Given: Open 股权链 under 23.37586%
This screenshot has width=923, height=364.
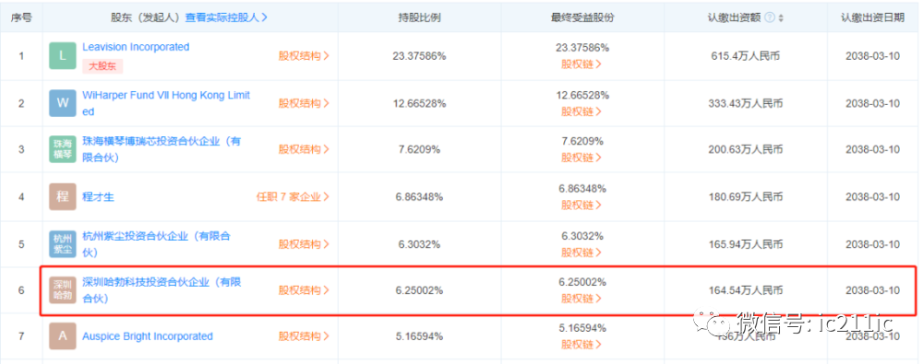Looking at the screenshot, I should [x=581, y=65].
